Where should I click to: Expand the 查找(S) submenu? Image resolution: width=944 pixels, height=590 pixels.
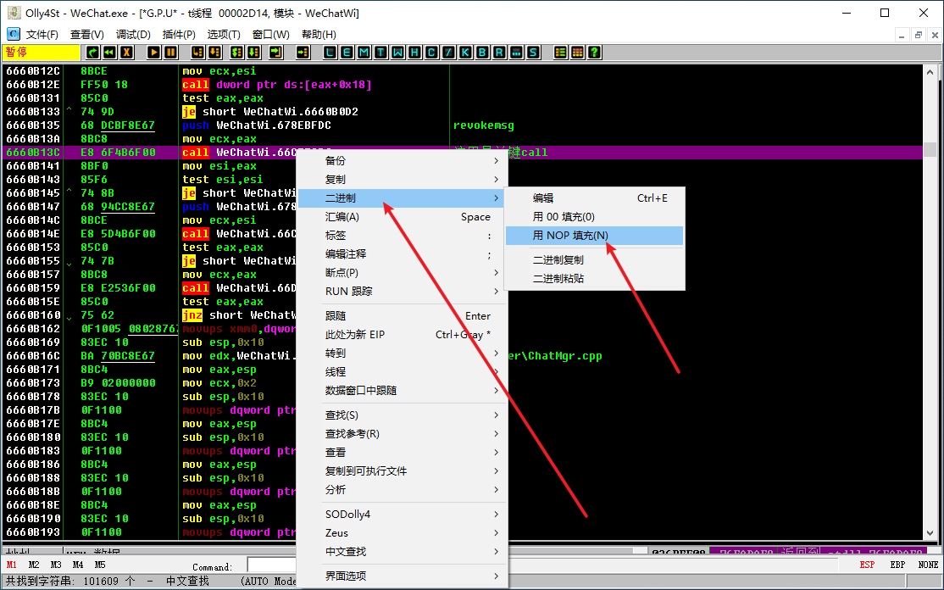pyautogui.click(x=403, y=415)
